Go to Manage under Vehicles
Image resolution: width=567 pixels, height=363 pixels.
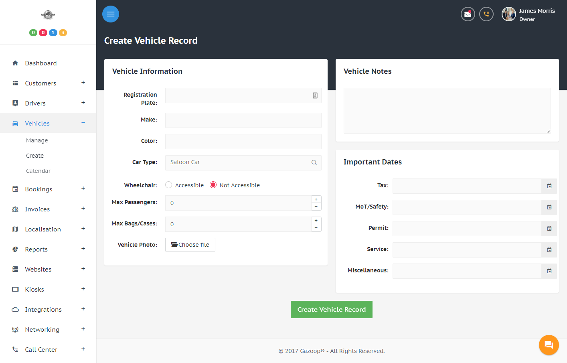[37, 140]
